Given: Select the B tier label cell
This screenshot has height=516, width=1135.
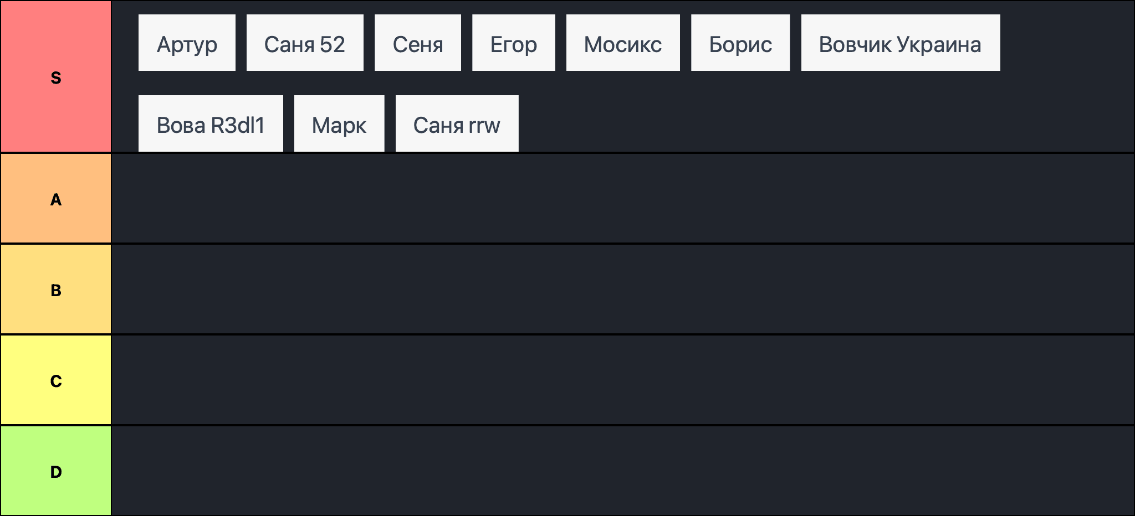Looking at the screenshot, I should coord(56,290).
